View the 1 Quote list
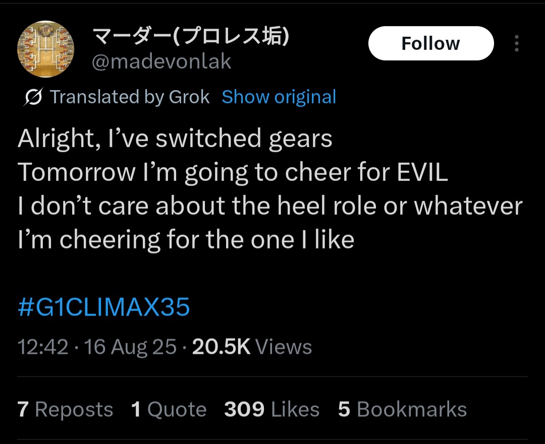The width and height of the screenshot is (545, 444). pos(169,409)
